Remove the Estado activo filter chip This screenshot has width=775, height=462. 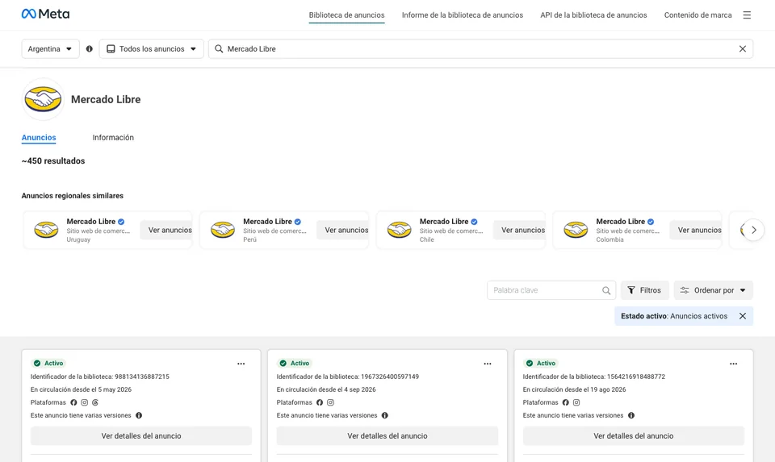[x=743, y=316]
